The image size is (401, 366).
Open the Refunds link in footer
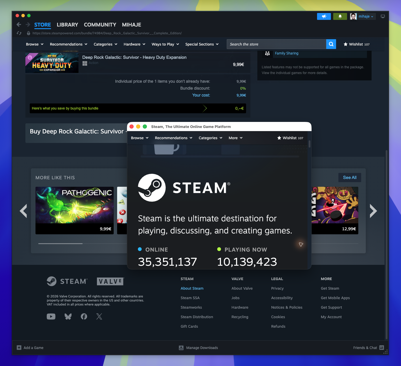point(278,327)
